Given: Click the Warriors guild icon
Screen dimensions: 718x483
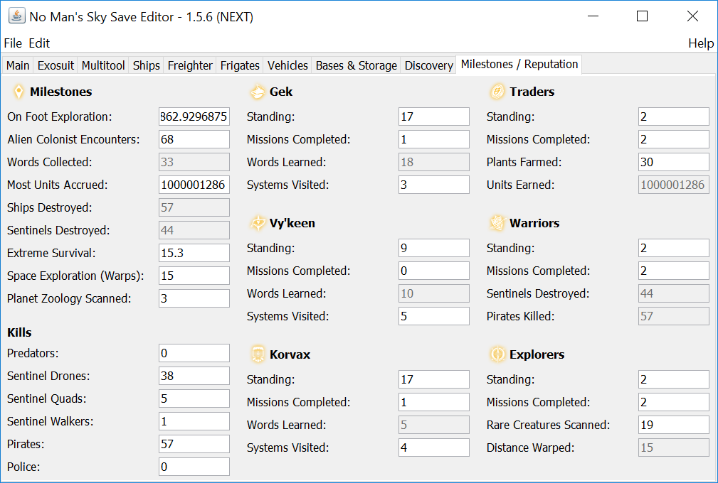Looking at the screenshot, I should tap(497, 223).
